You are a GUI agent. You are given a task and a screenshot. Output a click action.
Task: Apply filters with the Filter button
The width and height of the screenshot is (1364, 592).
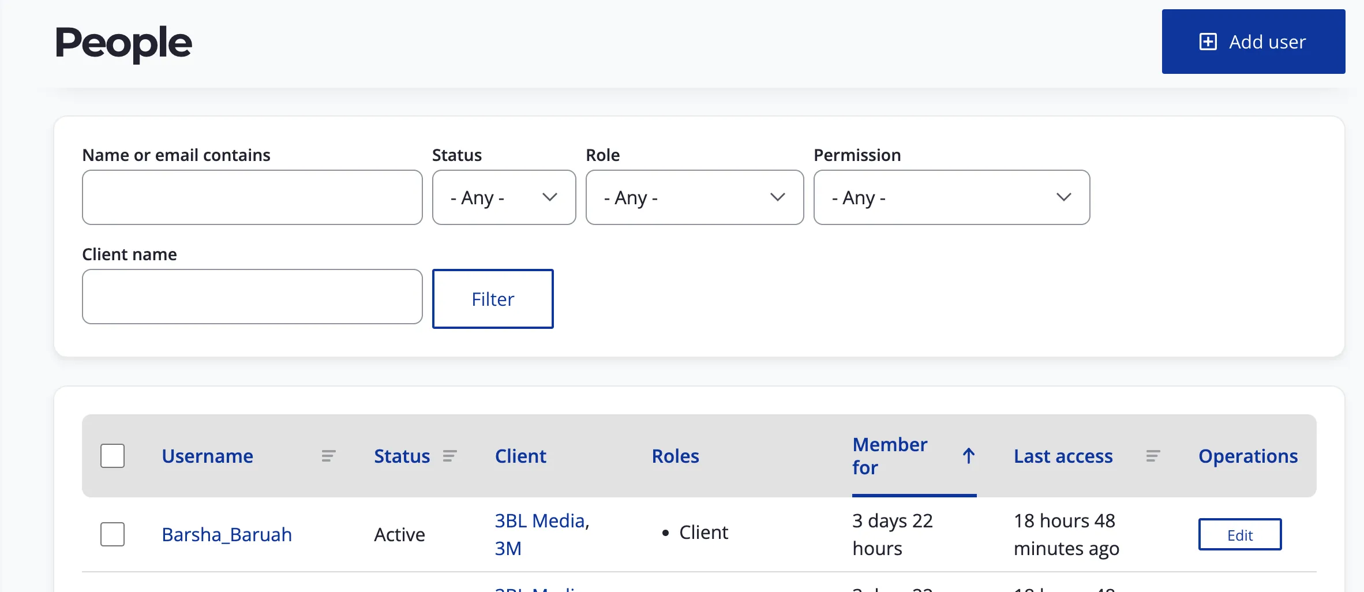click(x=493, y=299)
